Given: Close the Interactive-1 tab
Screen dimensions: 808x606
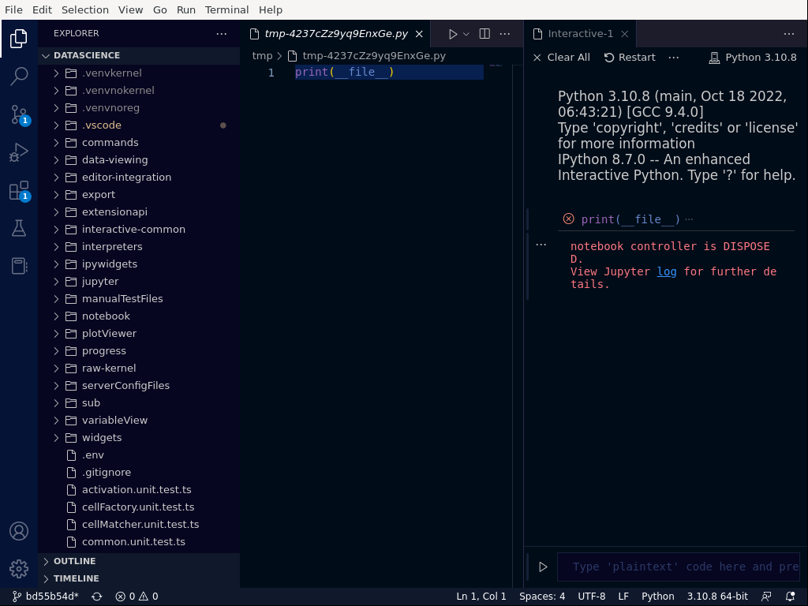Looking at the screenshot, I should pos(625,34).
